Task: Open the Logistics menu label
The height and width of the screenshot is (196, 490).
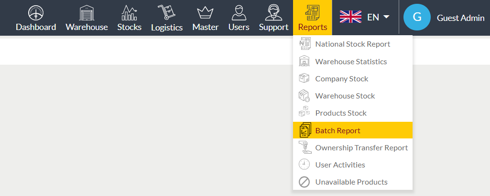Action: click(167, 28)
